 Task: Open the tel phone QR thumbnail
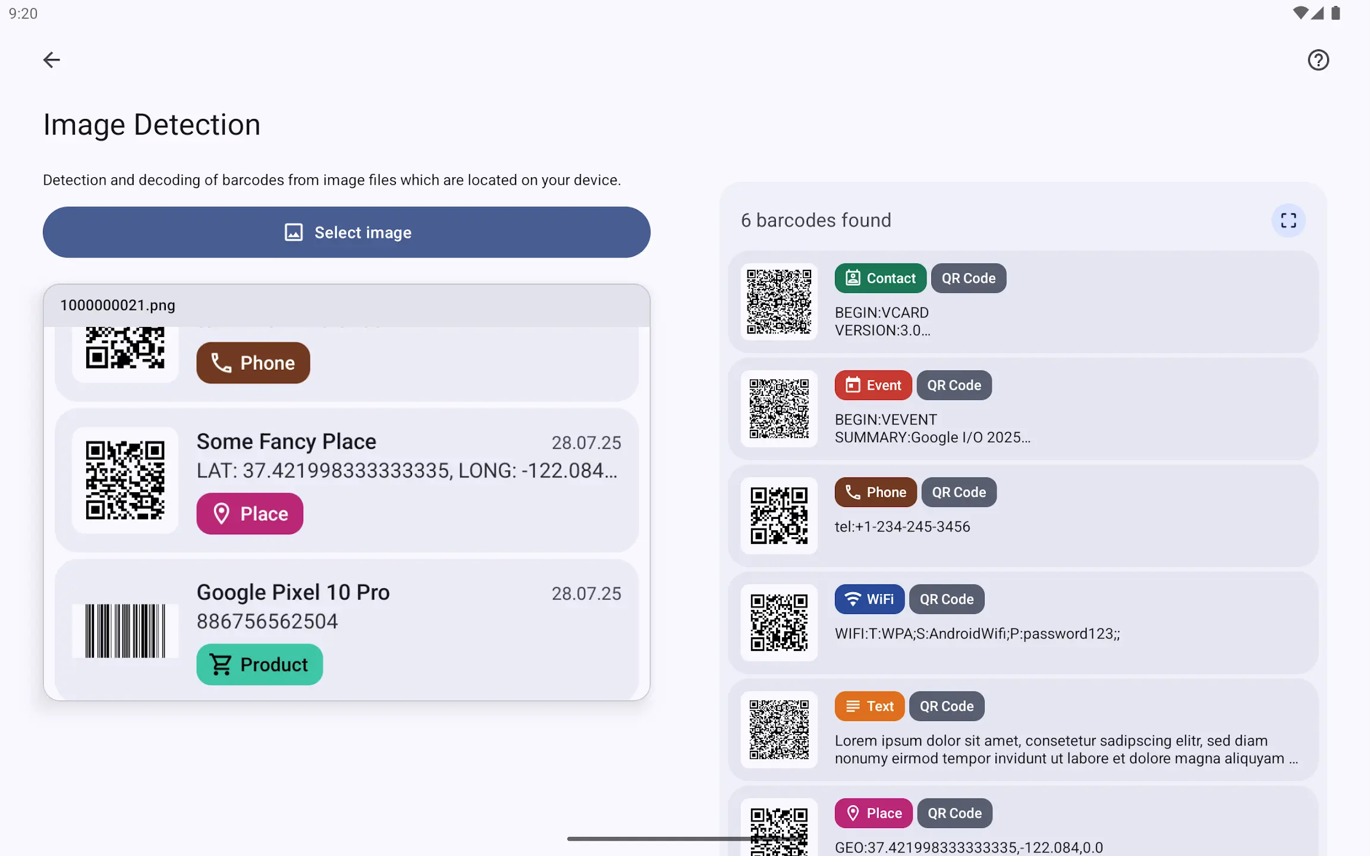tap(779, 516)
